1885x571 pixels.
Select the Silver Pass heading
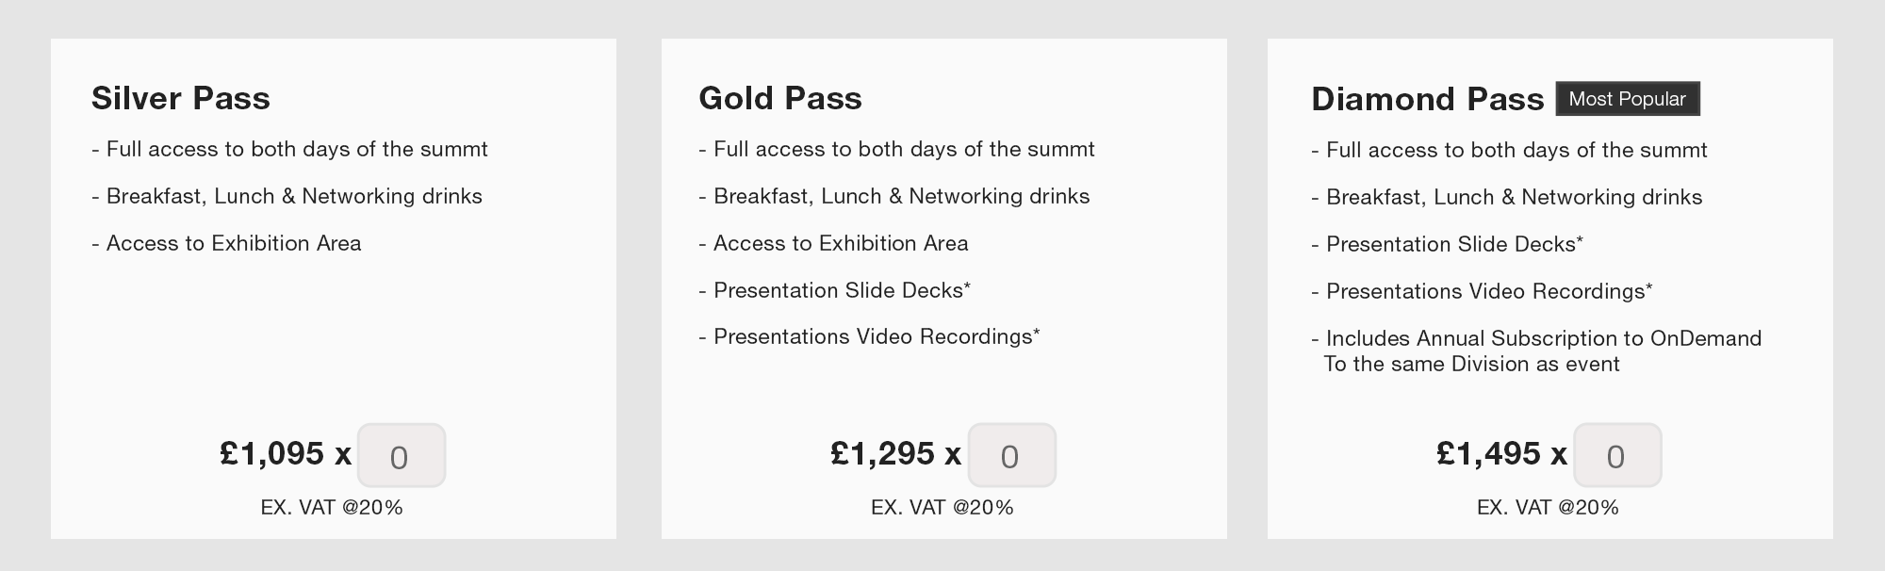pos(181,98)
